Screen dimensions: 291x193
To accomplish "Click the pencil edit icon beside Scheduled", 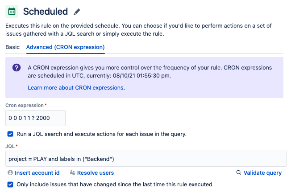I will tap(77, 12).
